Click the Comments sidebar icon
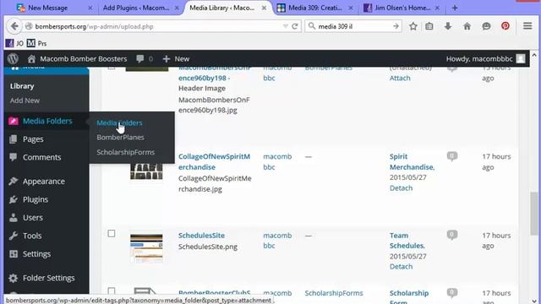The width and height of the screenshot is (541, 304). pyautogui.click(x=14, y=157)
